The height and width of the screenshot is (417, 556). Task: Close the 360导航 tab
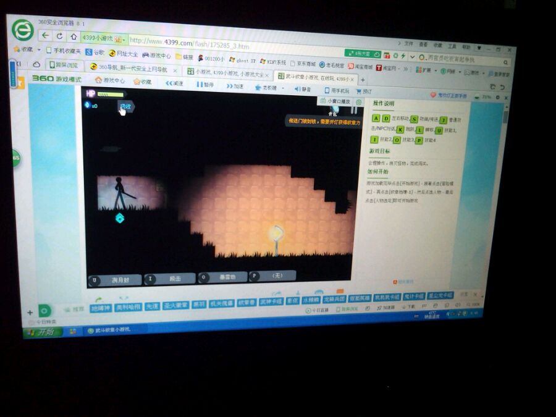(175, 70)
